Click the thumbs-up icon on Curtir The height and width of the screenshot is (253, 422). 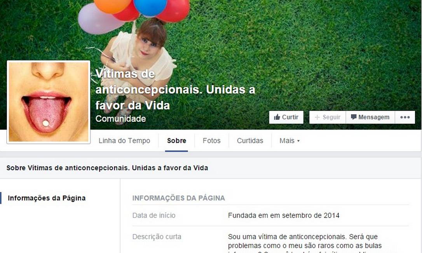tap(277, 117)
